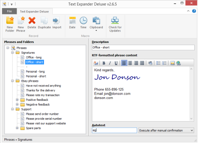Duplicate the selected record
Screen dimensions: 198x143
coord(44,22)
